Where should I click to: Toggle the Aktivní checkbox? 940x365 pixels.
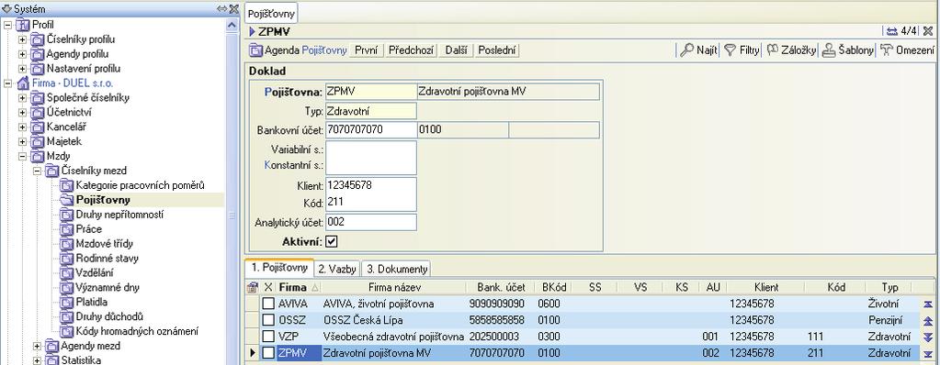click(x=332, y=242)
